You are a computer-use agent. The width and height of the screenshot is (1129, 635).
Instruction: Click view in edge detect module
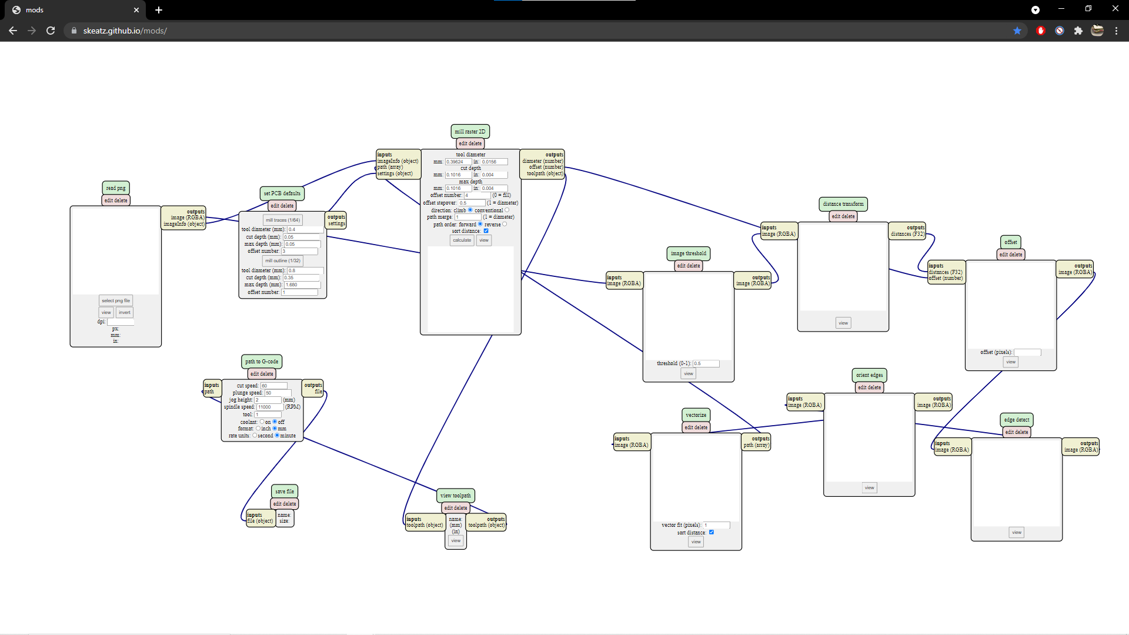tap(1017, 532)
